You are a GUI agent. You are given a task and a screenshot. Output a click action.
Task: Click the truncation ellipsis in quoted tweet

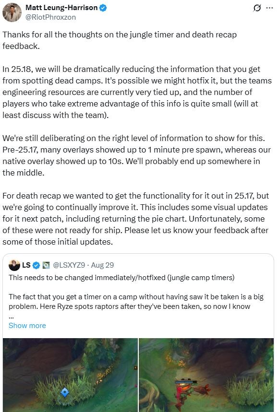[11, 317]
